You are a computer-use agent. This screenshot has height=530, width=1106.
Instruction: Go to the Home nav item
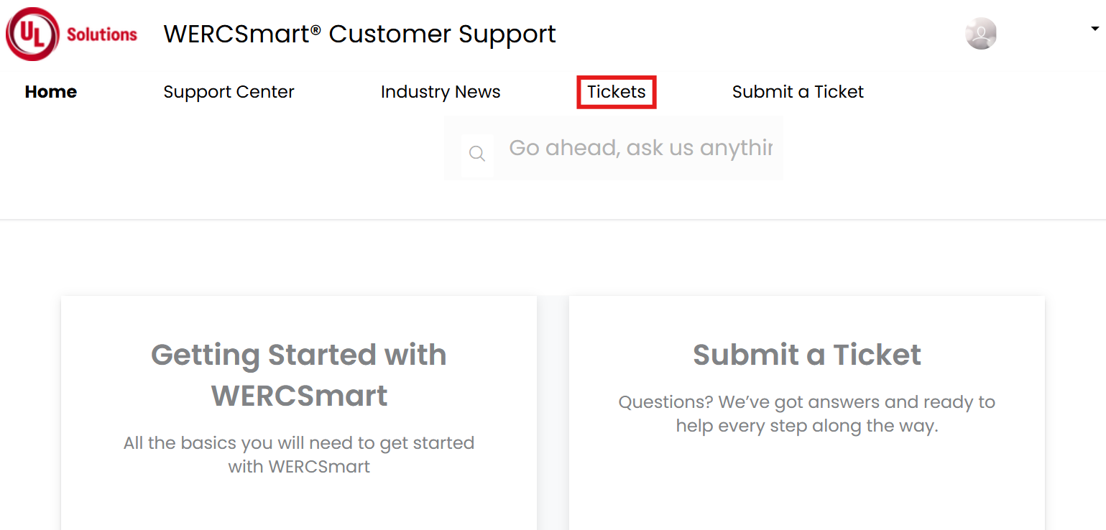51,92
